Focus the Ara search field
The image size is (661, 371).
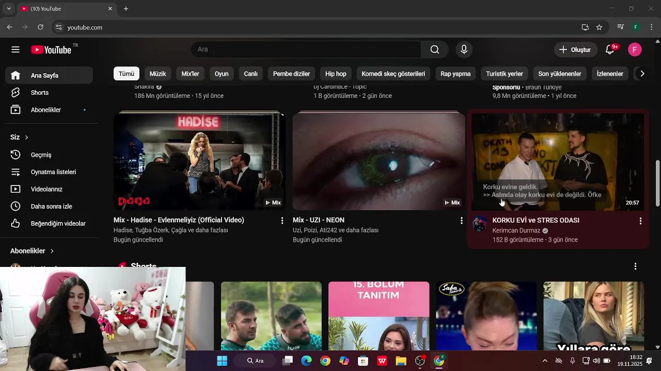tap(306, 49)
